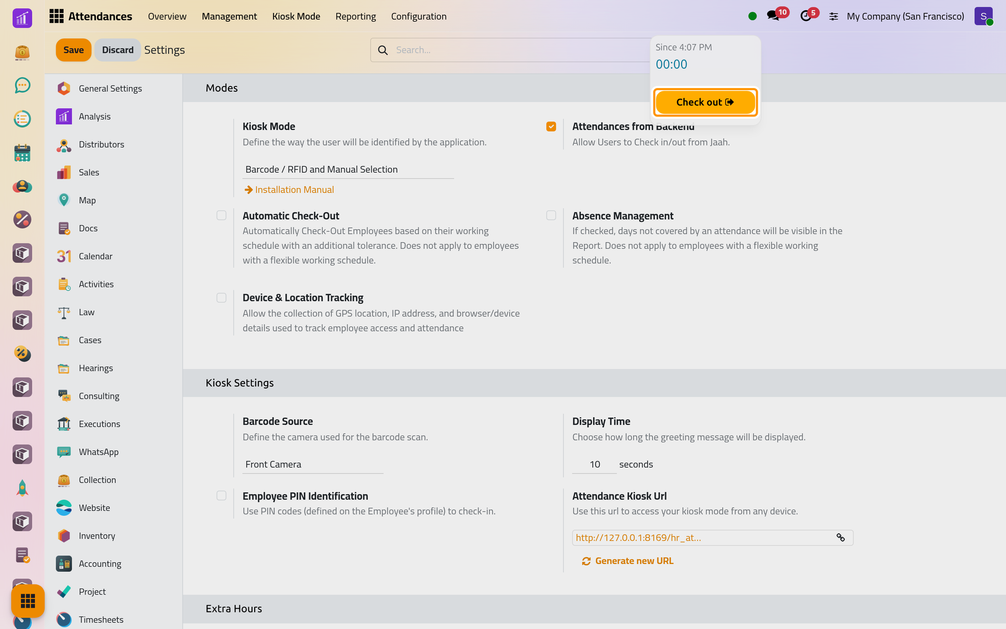Open the Reporting menu
Image resolution: width=1006 pixels, height=629 pixels.
(x=356, y=16)
